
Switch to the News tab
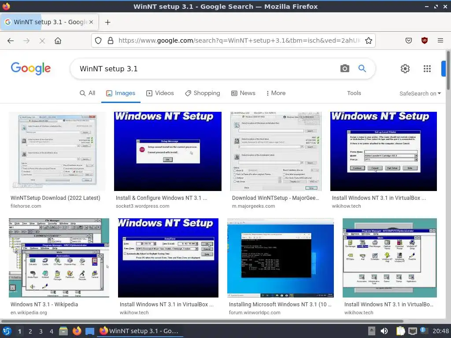click(x=243, y=93)
